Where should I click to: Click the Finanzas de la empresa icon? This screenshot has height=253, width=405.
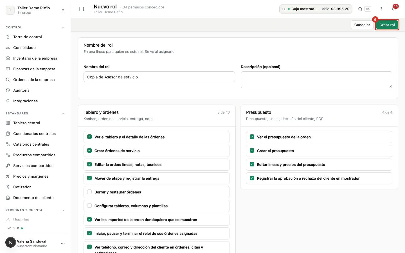(8, 69)
